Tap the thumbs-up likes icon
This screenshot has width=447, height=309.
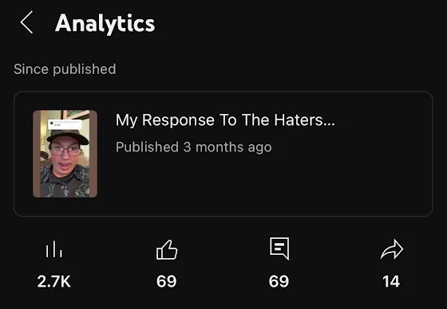(167, 249)
